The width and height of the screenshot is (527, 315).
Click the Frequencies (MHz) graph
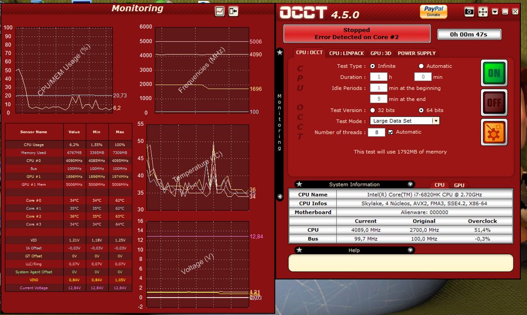coord(202,70)
